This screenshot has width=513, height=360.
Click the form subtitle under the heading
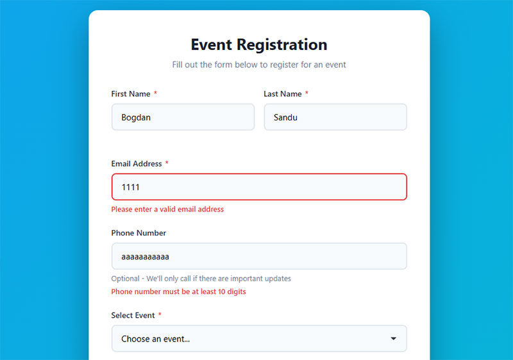coord(259,65)
